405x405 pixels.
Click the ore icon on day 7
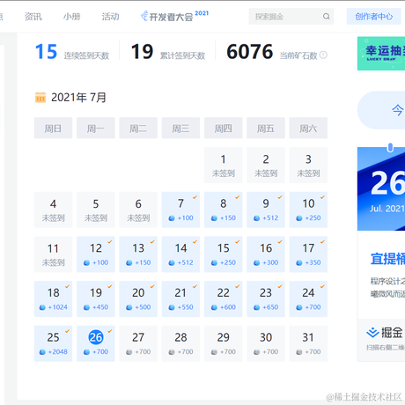pyautogui.click(x=172, y=218)
